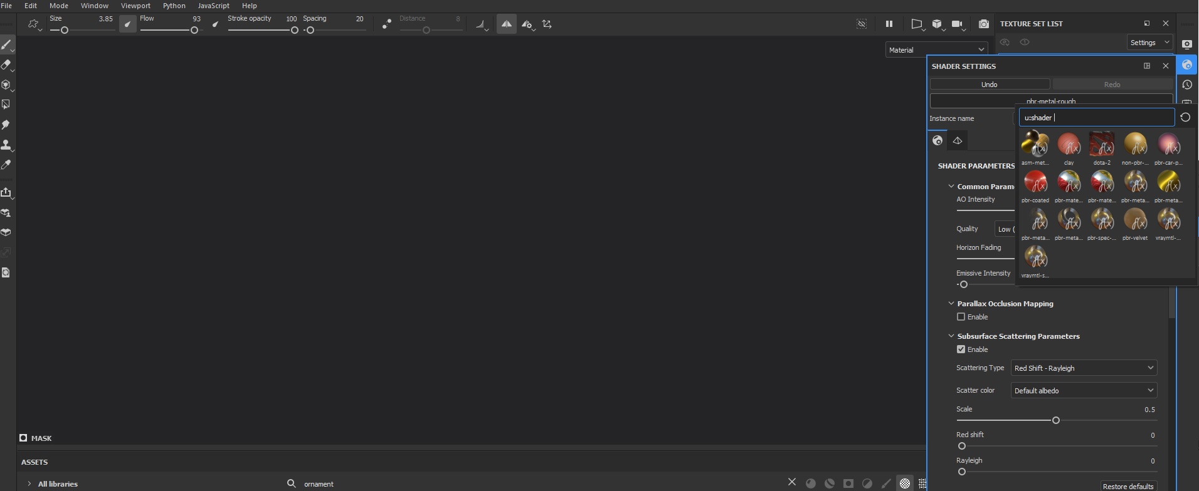Viewport: 1199px width, 491px height.
Task: Open Texture Set Settings dropdown
Action: [x=1149, y=43]
